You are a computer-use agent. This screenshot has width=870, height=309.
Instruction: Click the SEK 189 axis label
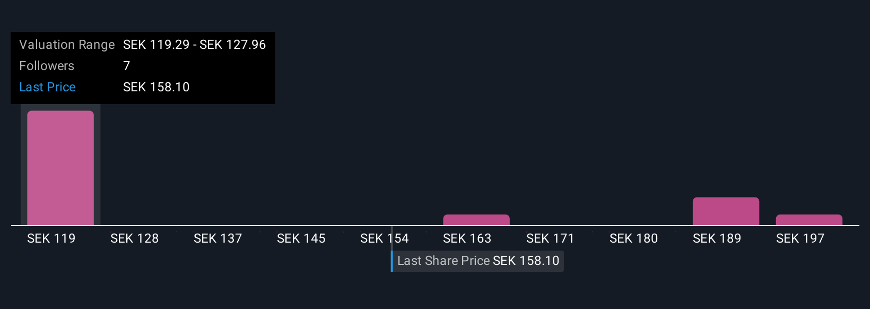[717, 238]
